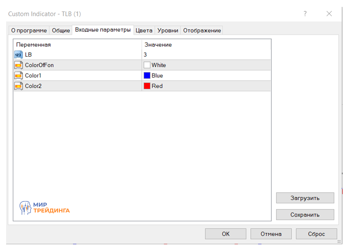Click the integer type icon beside LB

pos(19,55)
